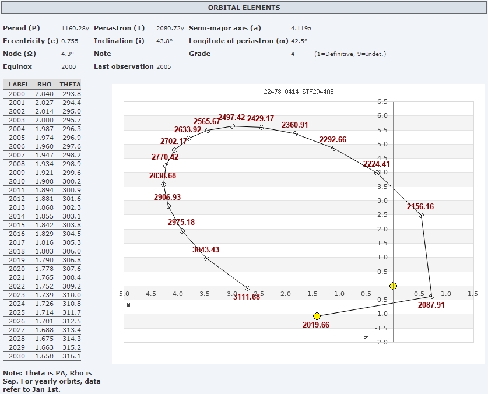The height and width of the screenshot is (394, 488).
Task: Click the final orbit point labeled 3111.68
Action: [247, 288]
